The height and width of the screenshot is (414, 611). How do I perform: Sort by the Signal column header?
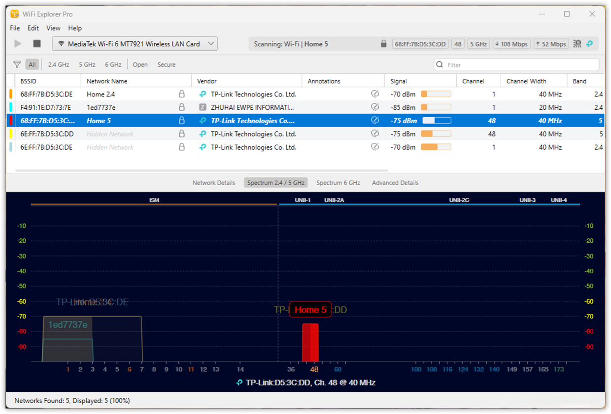click(x=398, y=80)
